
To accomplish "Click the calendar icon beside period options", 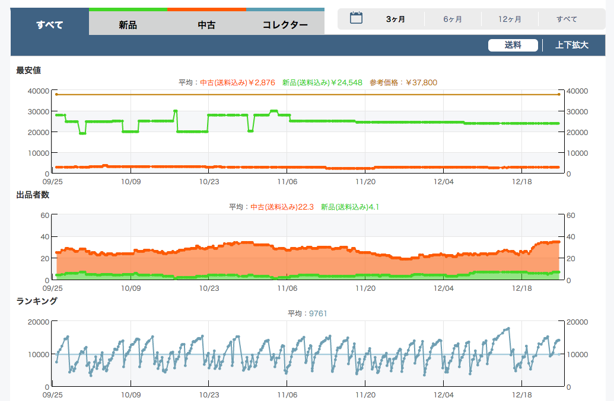I will point(356,18).
